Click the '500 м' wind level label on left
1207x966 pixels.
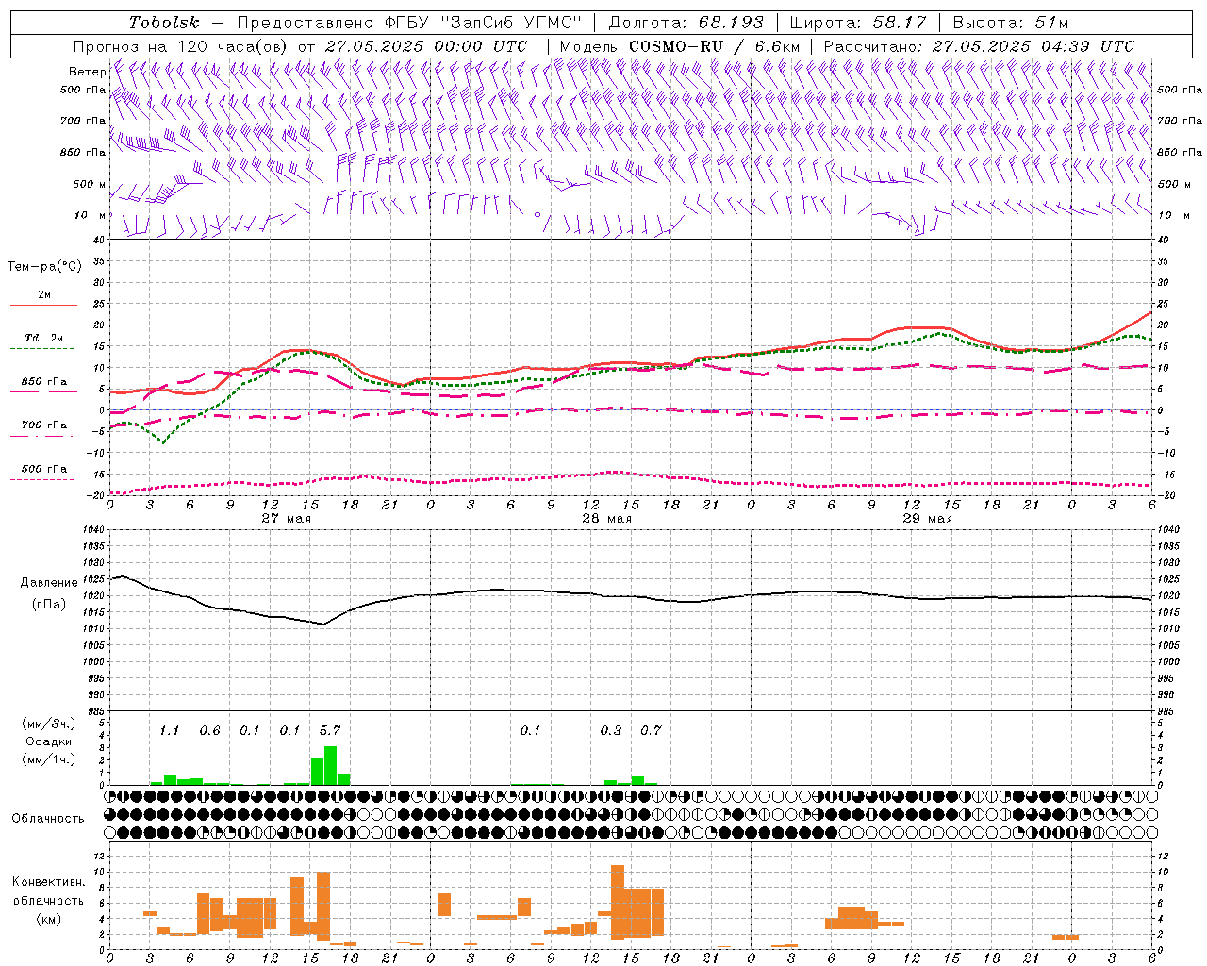point(90,184)
